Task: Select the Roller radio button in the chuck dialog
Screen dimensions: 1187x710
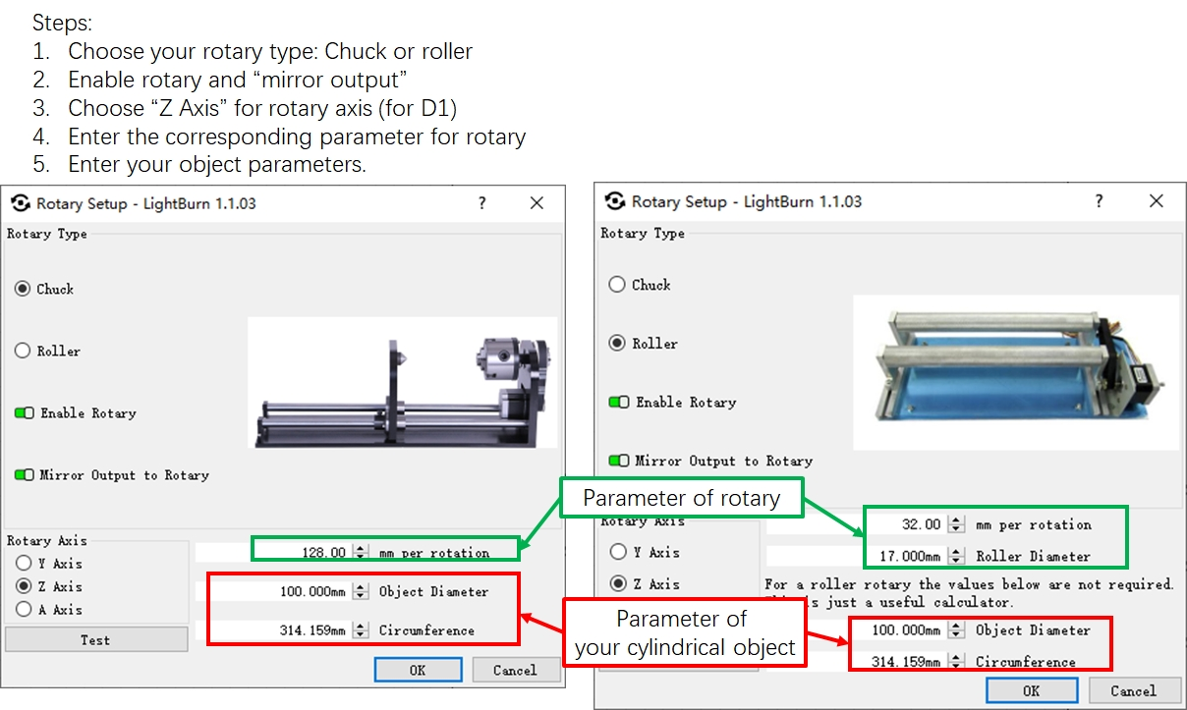Action: click(x=24, y=351)
